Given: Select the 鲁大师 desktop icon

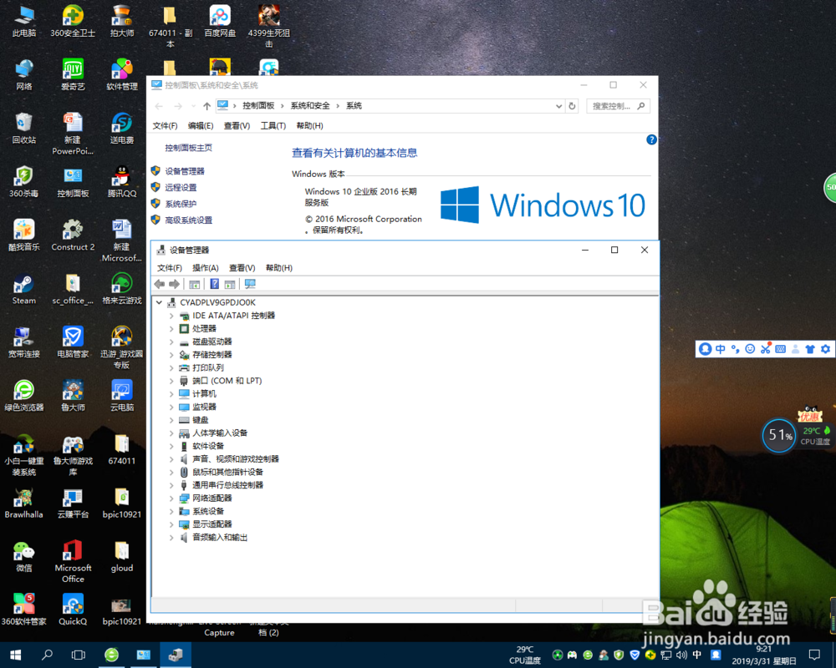Looking at the screenshot, I should click(x=73, y=397).
